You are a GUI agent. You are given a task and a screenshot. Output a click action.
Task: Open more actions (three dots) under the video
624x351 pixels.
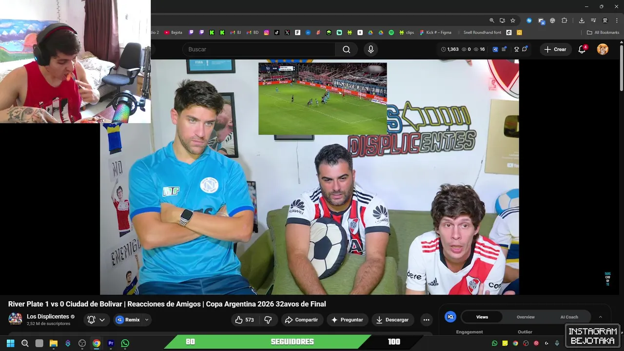pyautogui.click(x=427, y=320)
